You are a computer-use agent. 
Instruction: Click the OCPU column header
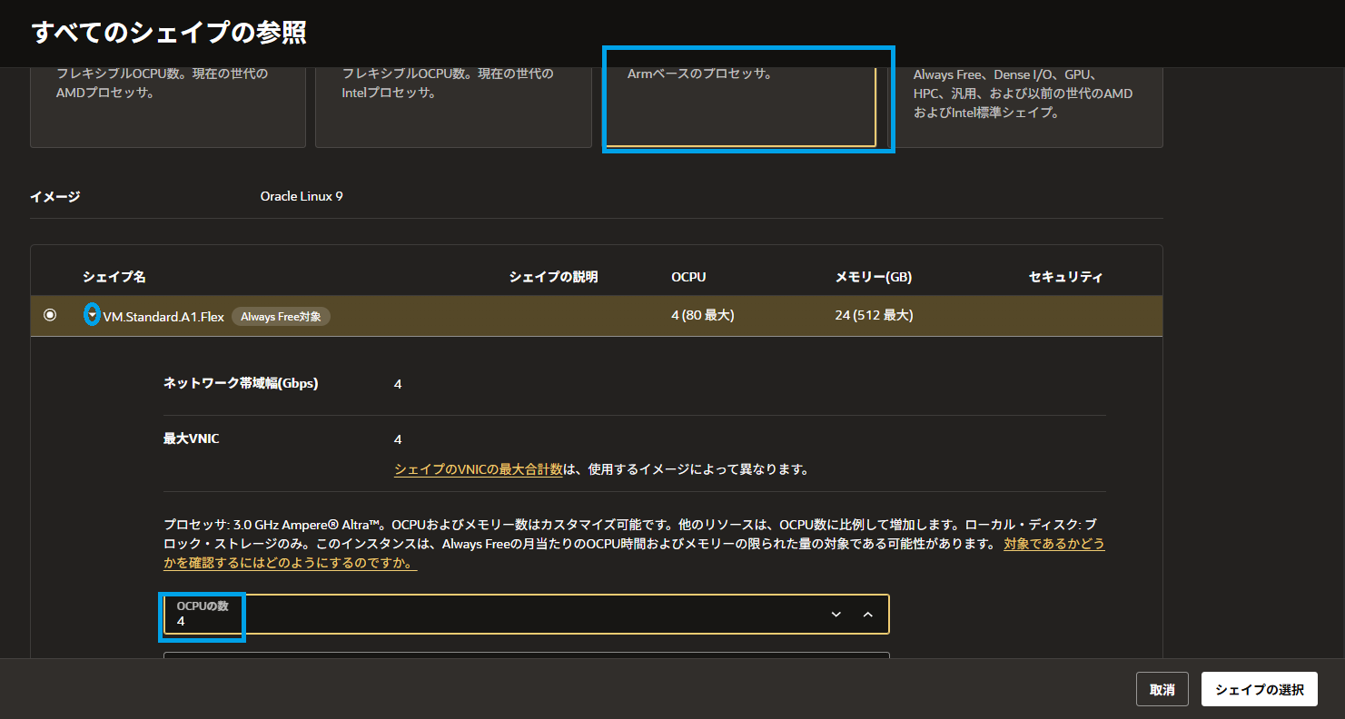[x=688, y=277]
